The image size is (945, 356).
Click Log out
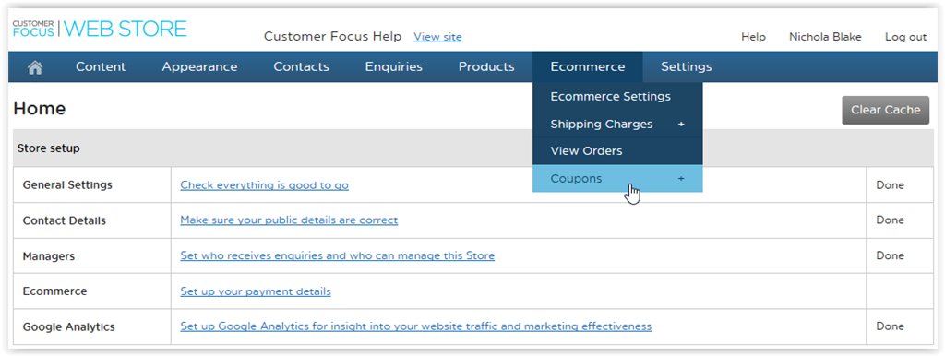906,37
